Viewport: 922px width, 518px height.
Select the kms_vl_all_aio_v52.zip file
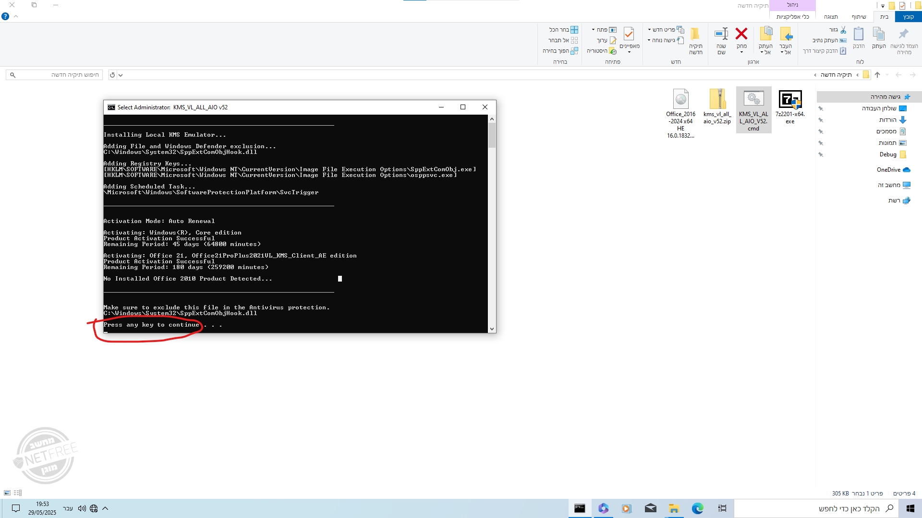(717, 106)
